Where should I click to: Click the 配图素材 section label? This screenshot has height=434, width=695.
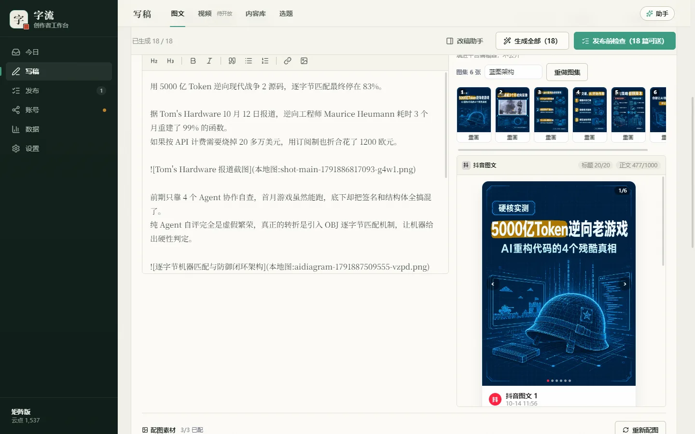tap(163, 430)
